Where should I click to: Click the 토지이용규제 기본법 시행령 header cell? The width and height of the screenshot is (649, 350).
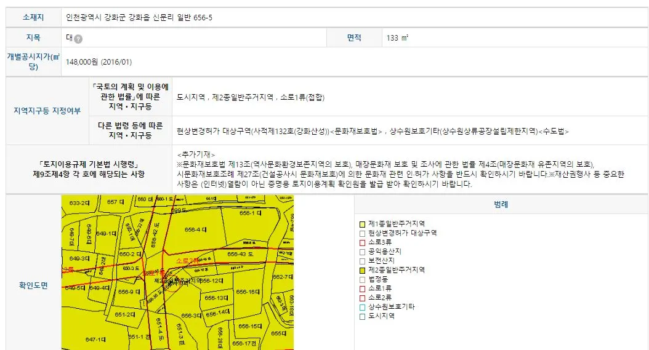(x=89, y=169)
